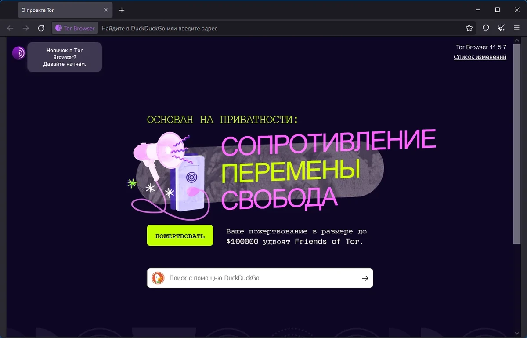Click the forward navigation arrow
The width and height of the screenshot is (527, 338).
coord(26,28)
